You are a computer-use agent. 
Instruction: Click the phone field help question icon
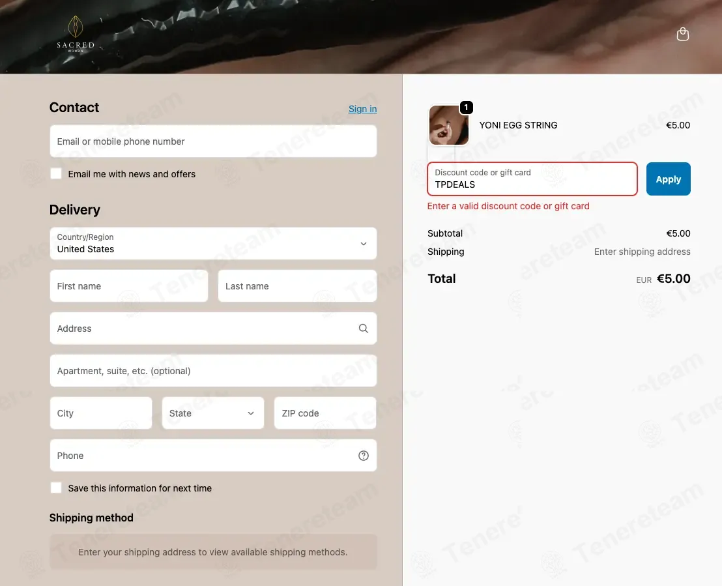(x=364, y=456)
